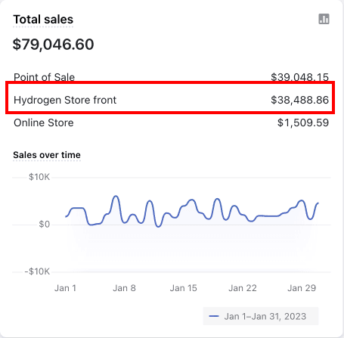The height and width of the screenshot is (338, 344).
Task: Click the Jan 1–Jan 31, 2023 legend
Action: tap(261, 316)
